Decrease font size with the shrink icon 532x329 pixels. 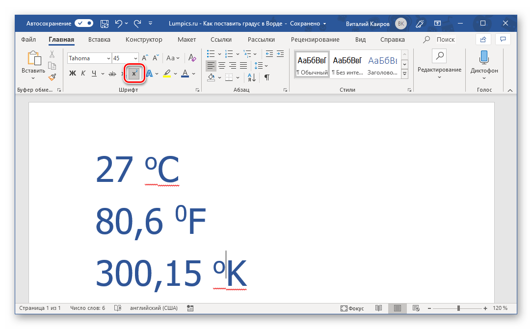pyautogui.click(x=156, y=58)
